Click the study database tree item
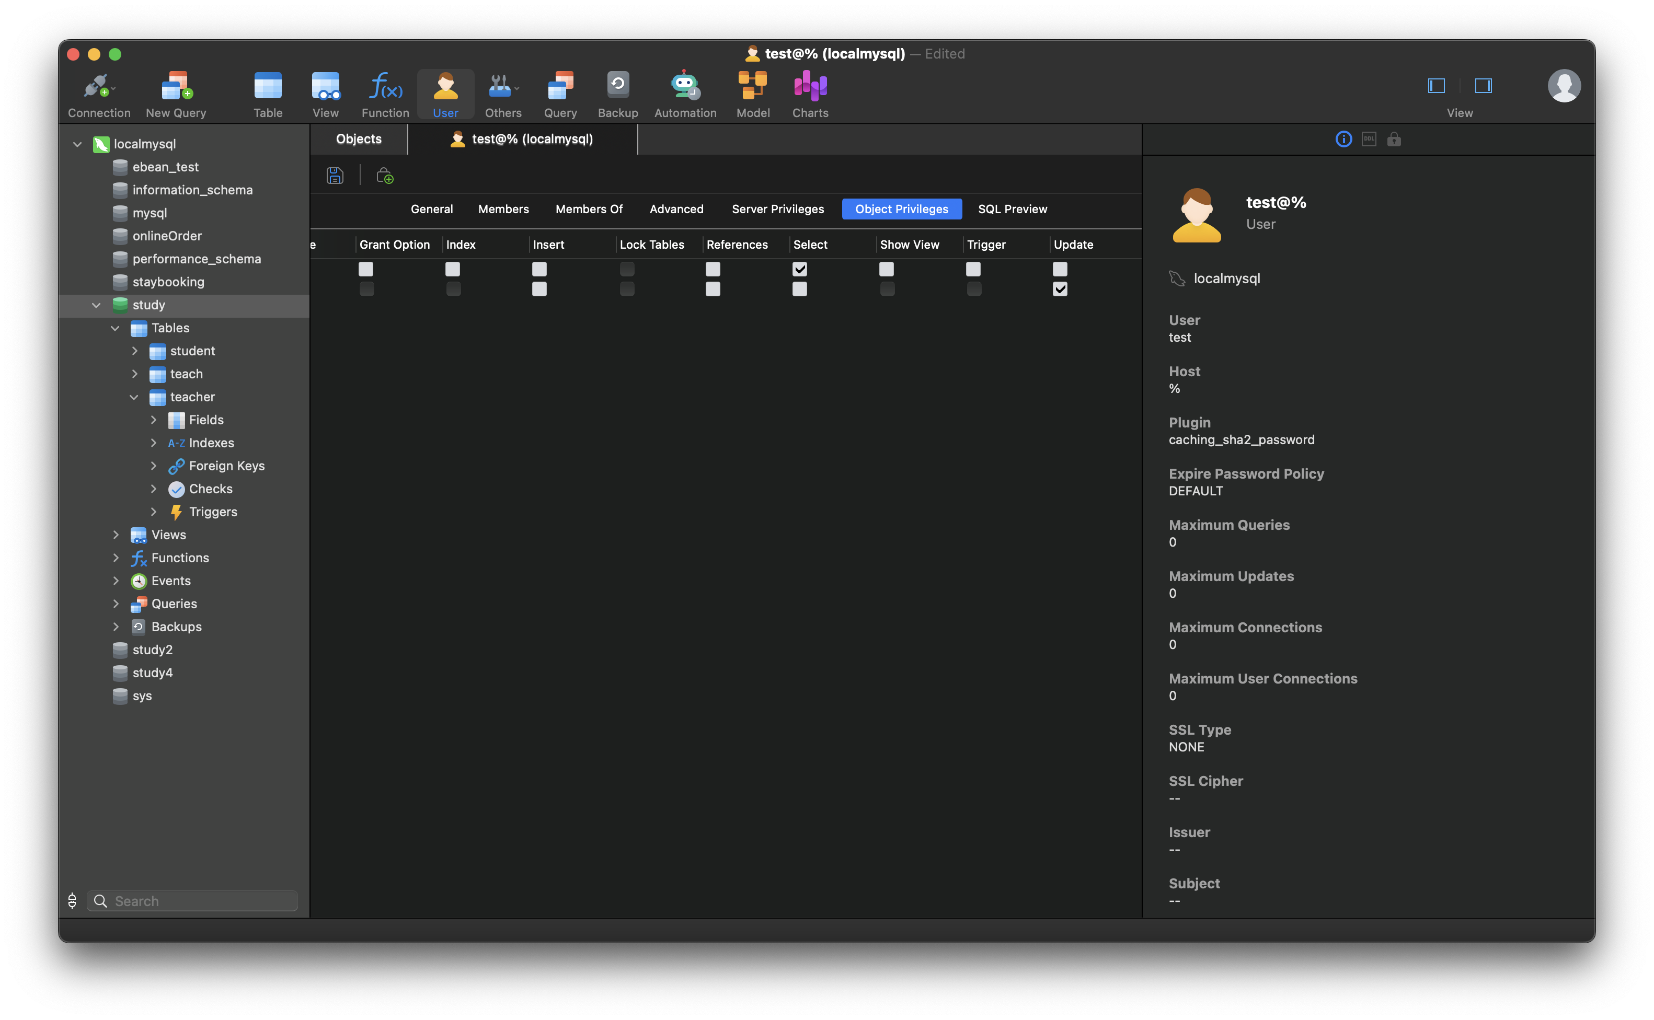 click(x=146, y=305)
